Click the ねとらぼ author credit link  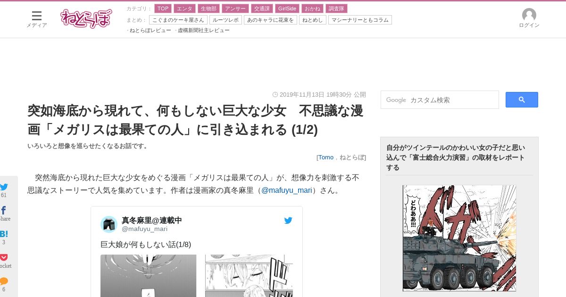(x=351, y=157)
